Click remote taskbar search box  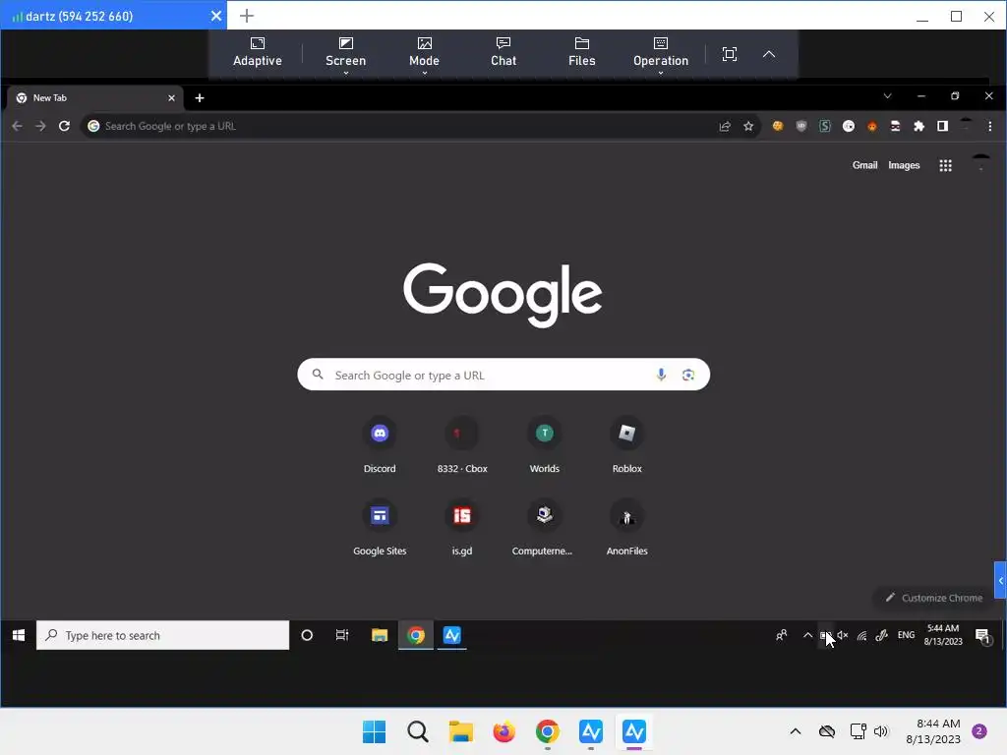click(x=162, y=635)
